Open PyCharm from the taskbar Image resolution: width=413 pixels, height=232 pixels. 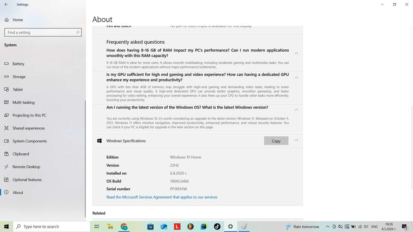pos(204,227)
